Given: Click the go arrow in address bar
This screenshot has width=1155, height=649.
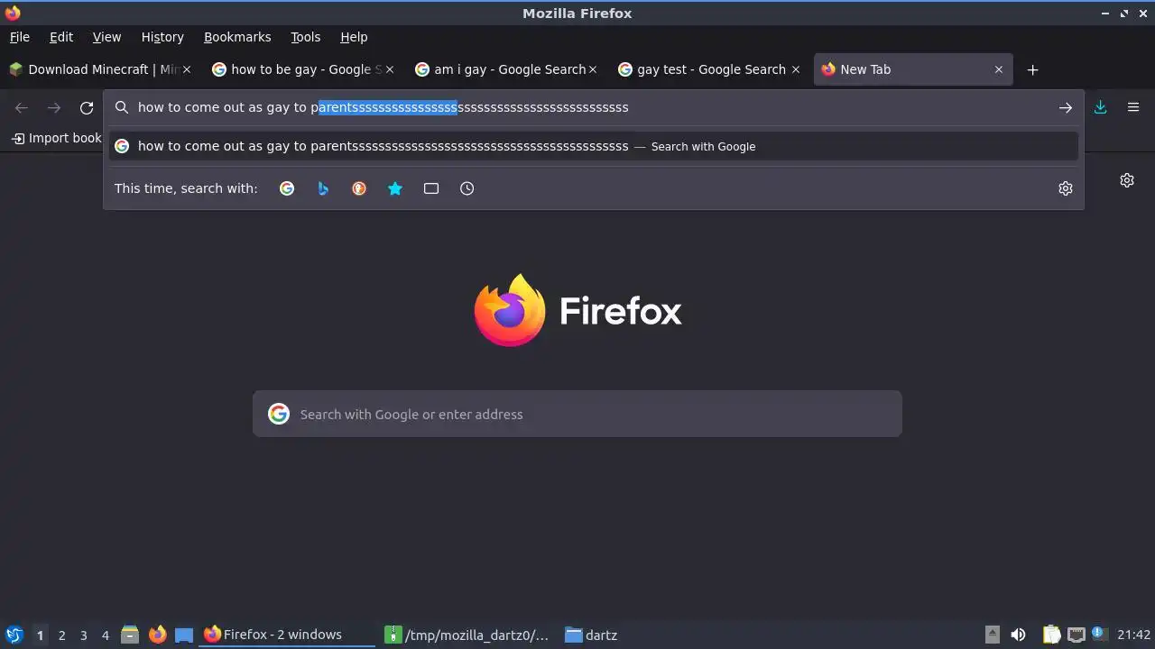Looking at the screenshot, I should pyautogui.click(x=1066, y=108).
